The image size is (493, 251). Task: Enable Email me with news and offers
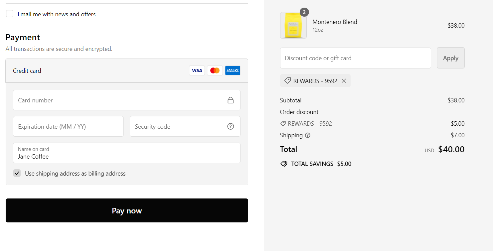coord(10,14)
